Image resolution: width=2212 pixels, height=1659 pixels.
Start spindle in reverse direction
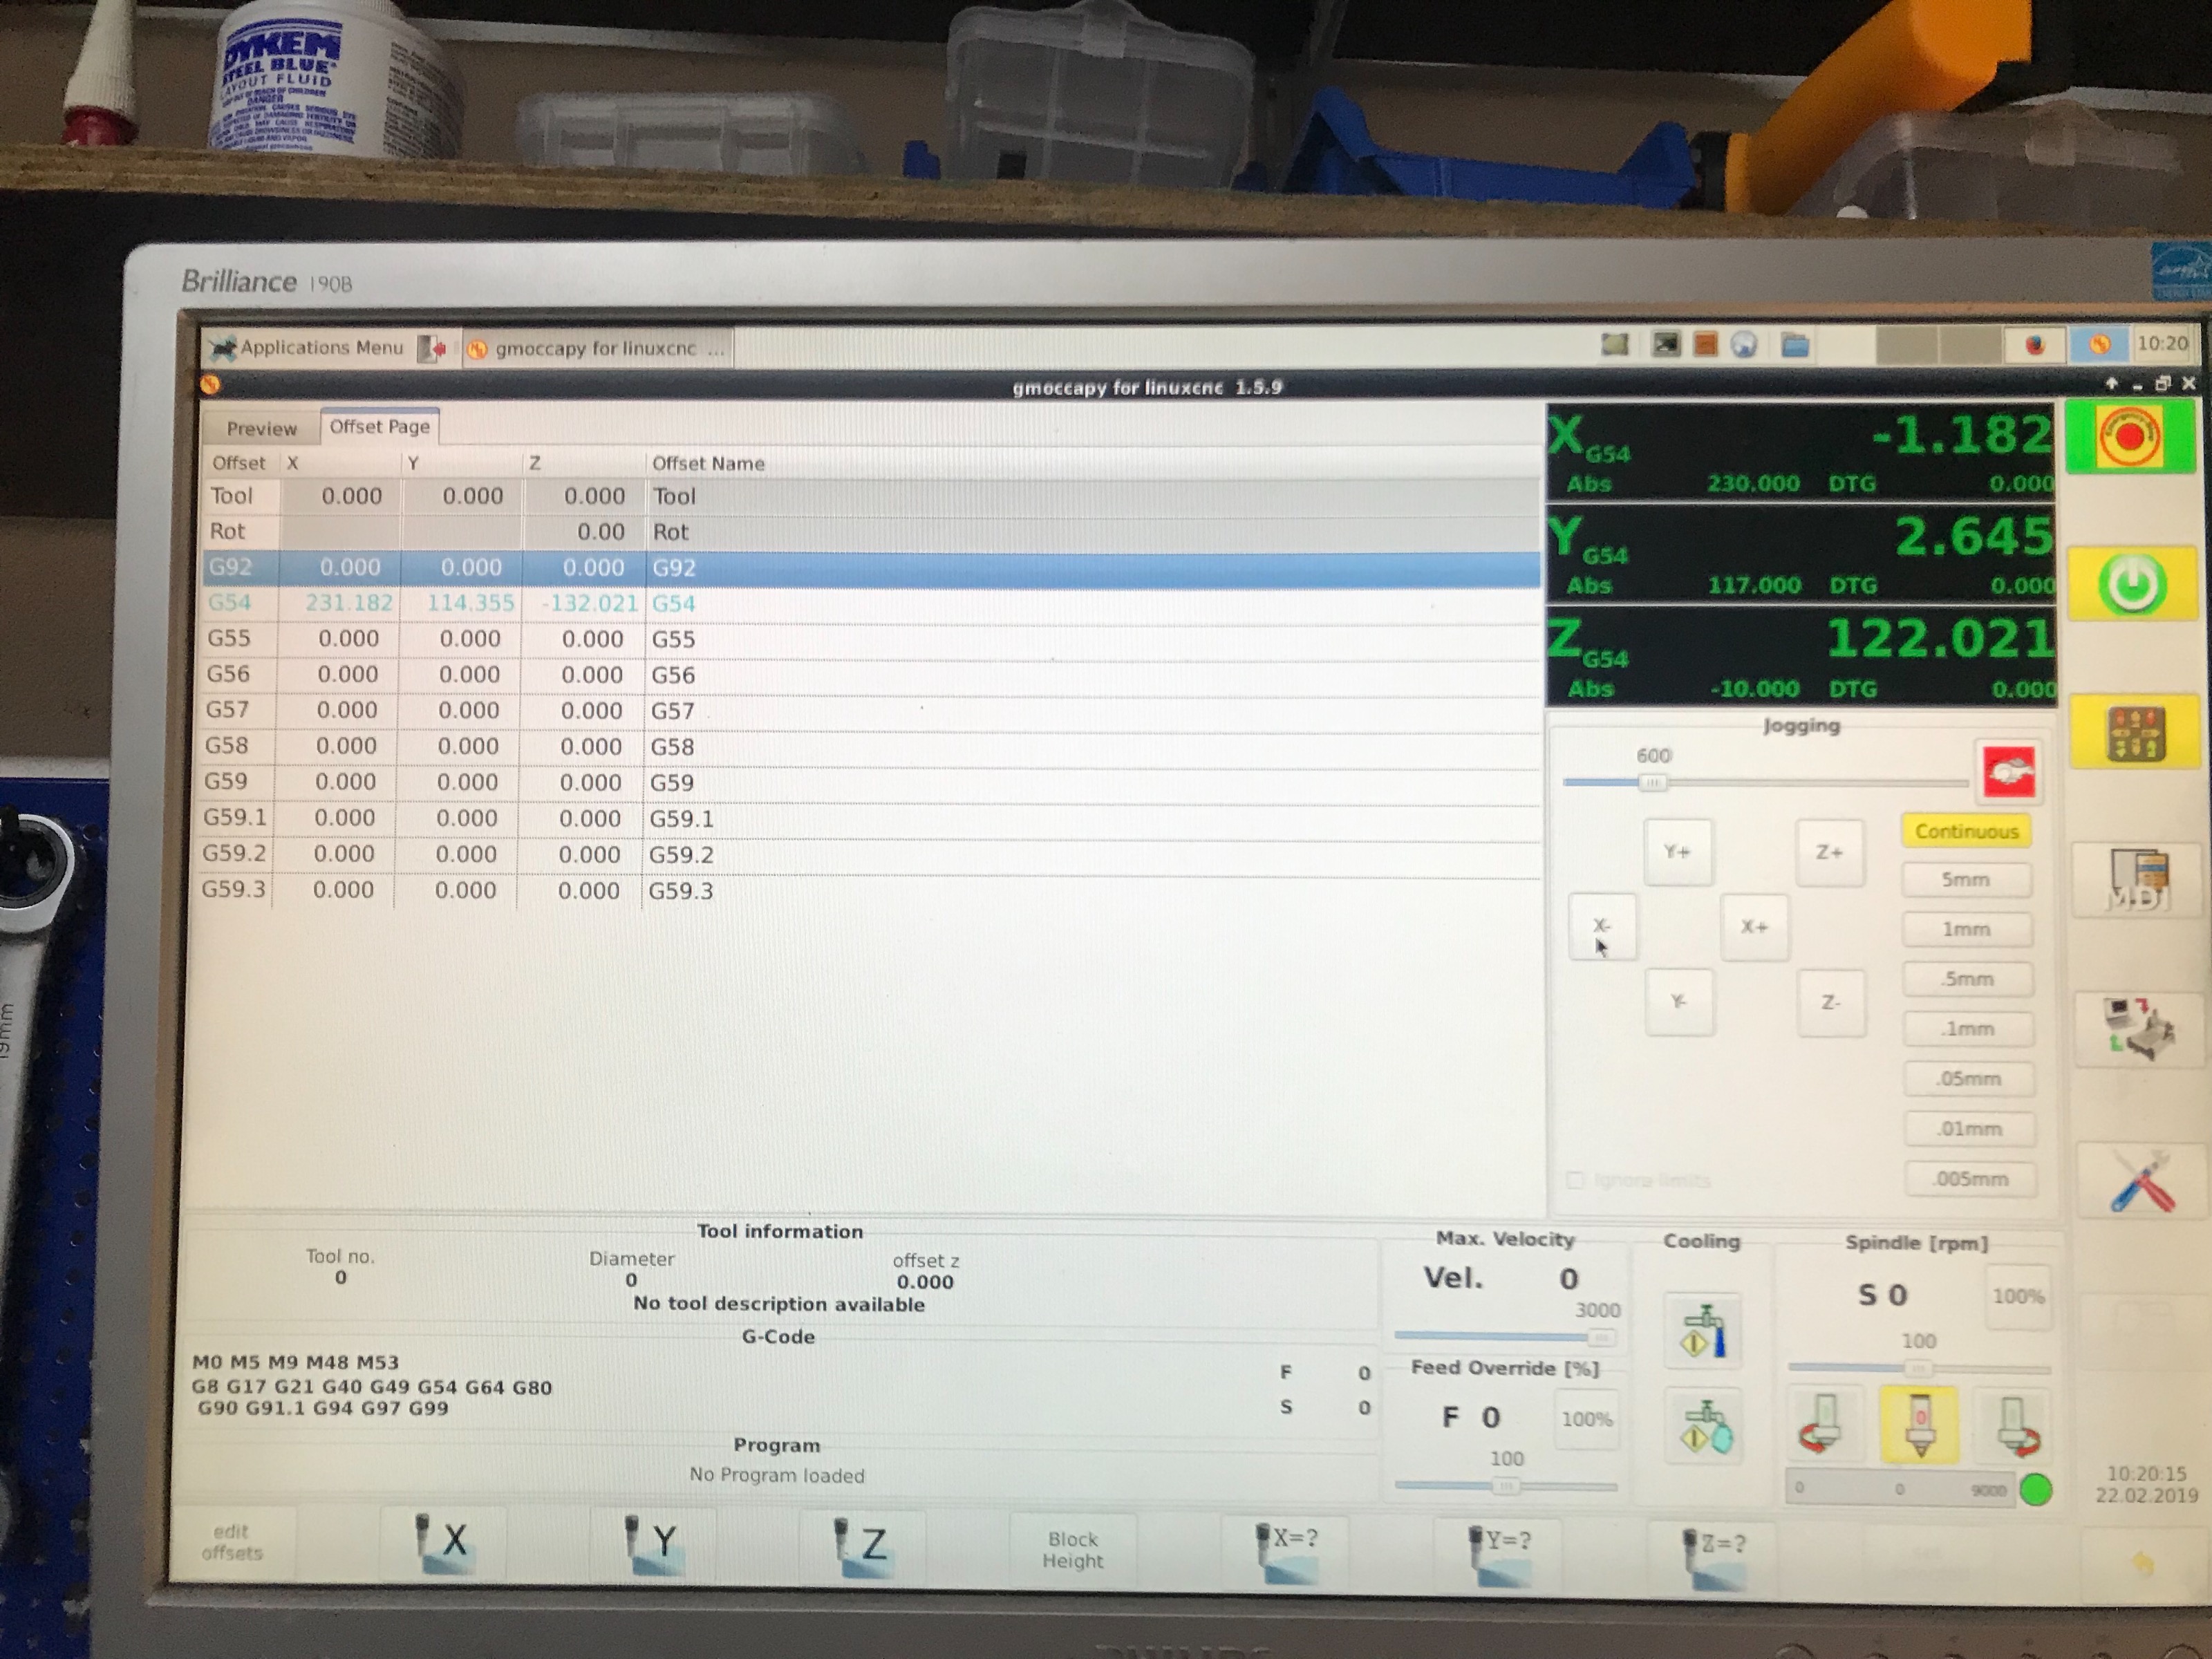(1824, 1425)
